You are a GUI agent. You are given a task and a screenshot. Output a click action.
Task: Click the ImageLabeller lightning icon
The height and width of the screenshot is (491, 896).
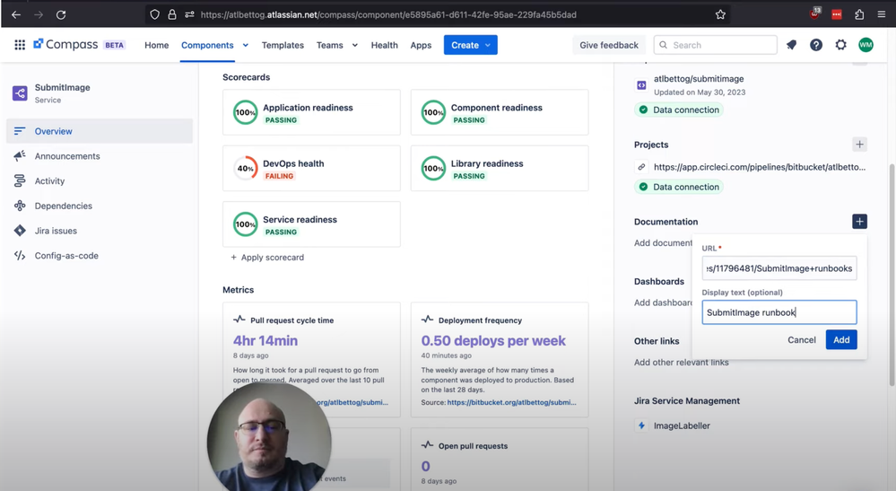click(641, 425)
